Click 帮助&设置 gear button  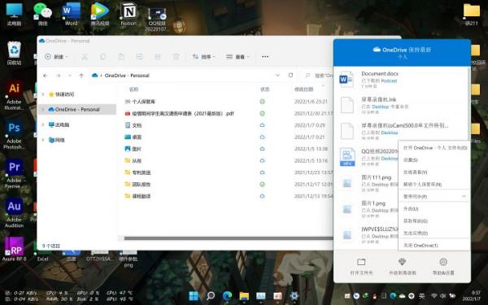pyautogui.click(x=443, y=267)
